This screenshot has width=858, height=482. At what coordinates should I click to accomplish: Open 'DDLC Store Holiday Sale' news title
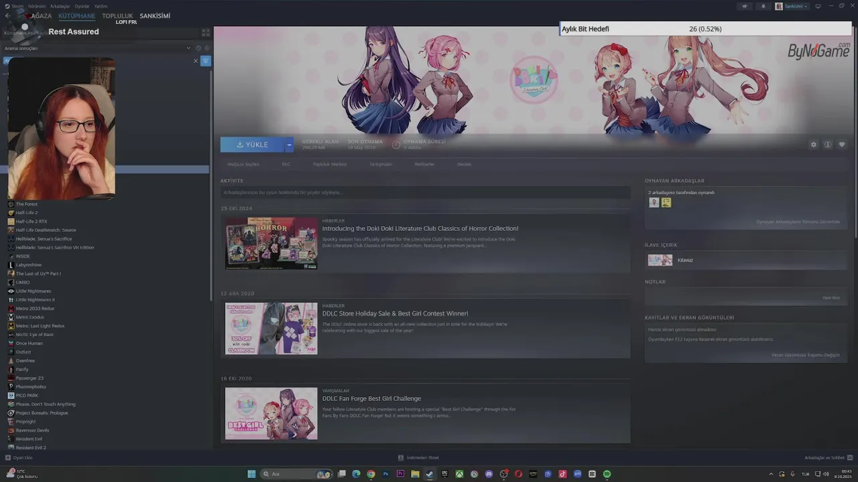395,313
